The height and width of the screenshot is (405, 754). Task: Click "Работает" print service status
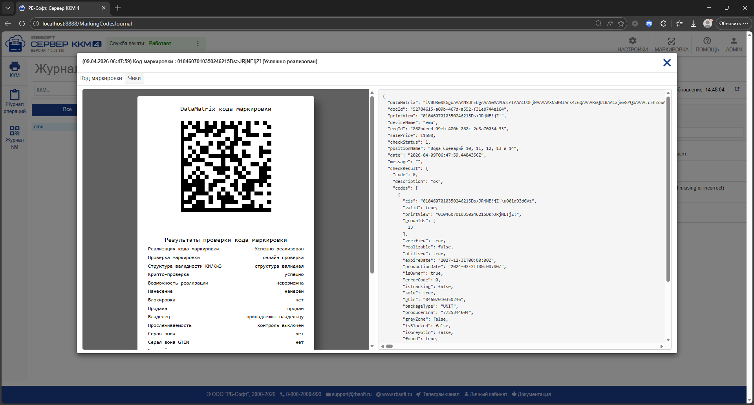[160, 44]
